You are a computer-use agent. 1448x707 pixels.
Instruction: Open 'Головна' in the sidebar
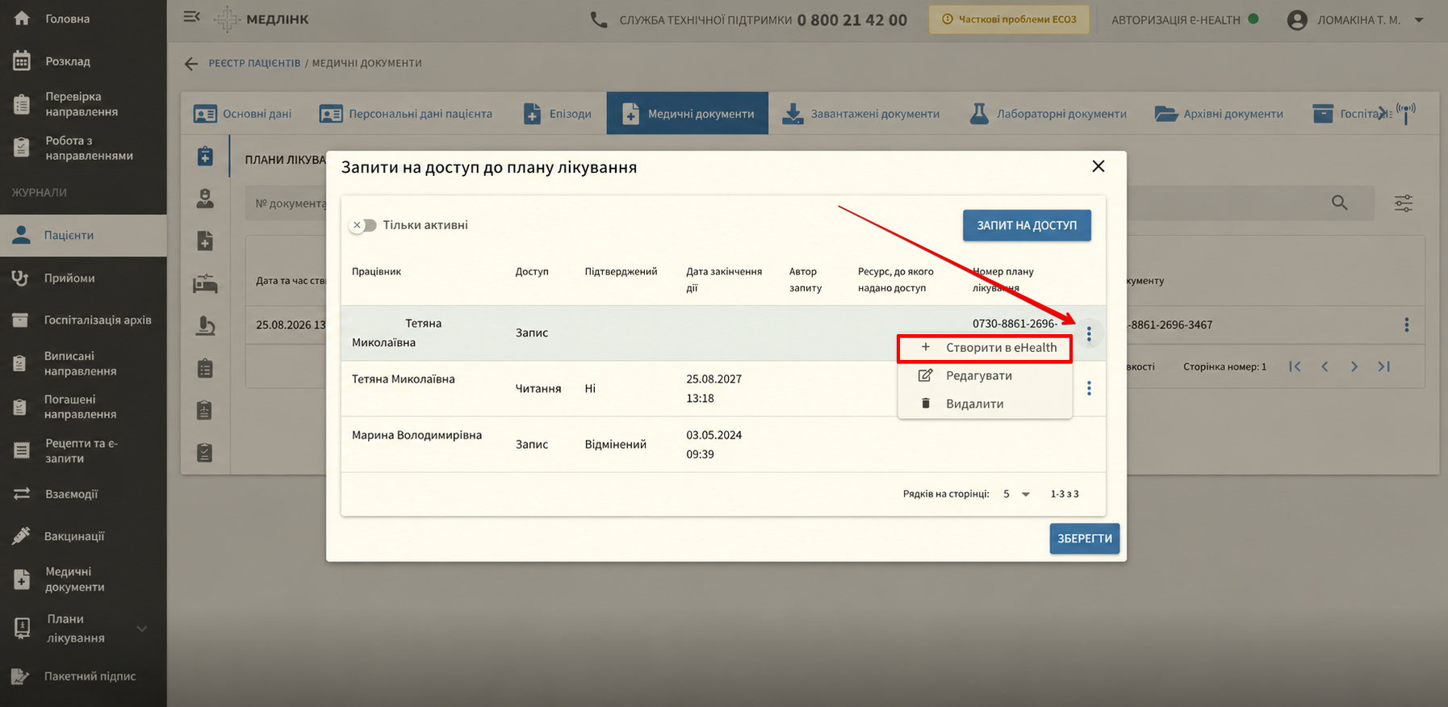point(83,19)
